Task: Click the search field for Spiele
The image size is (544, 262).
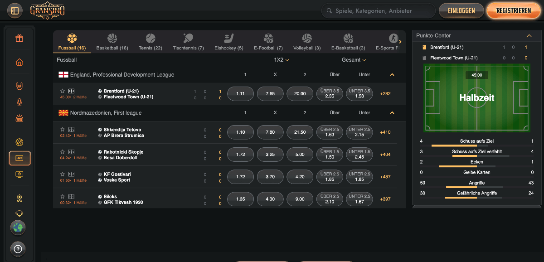Action: pyautogui.click(x=379, y=11)
